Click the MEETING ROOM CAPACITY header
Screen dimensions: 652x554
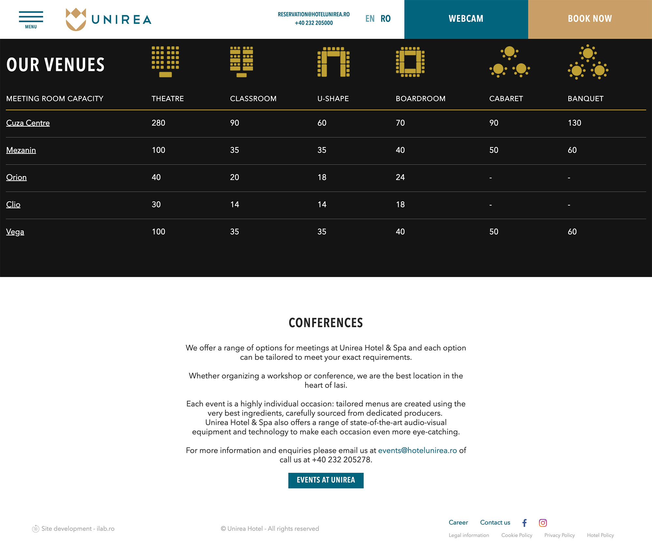[x=55, y=99]
